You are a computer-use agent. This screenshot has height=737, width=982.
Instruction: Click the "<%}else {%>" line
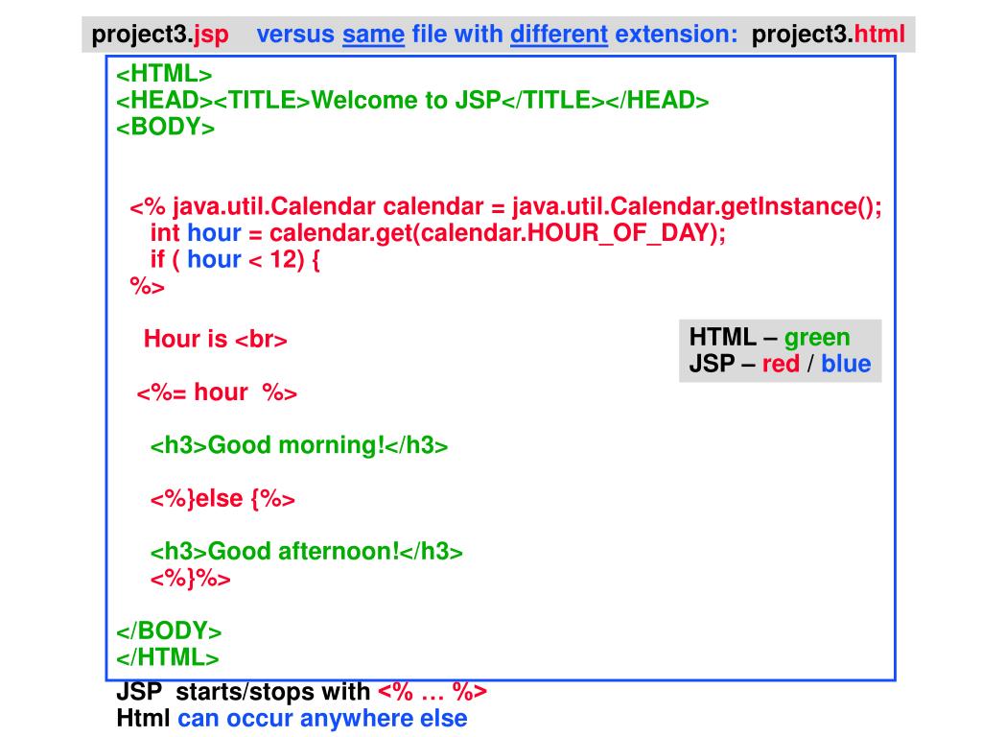point(222,499)
